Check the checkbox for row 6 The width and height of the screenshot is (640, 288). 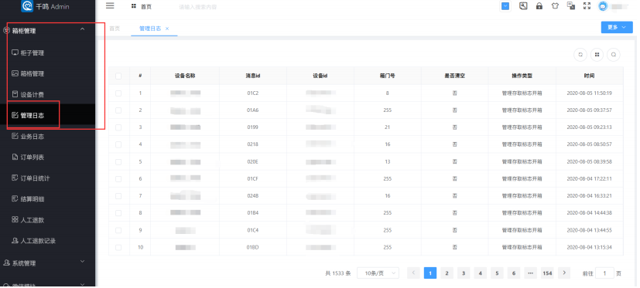click(118, 179)
